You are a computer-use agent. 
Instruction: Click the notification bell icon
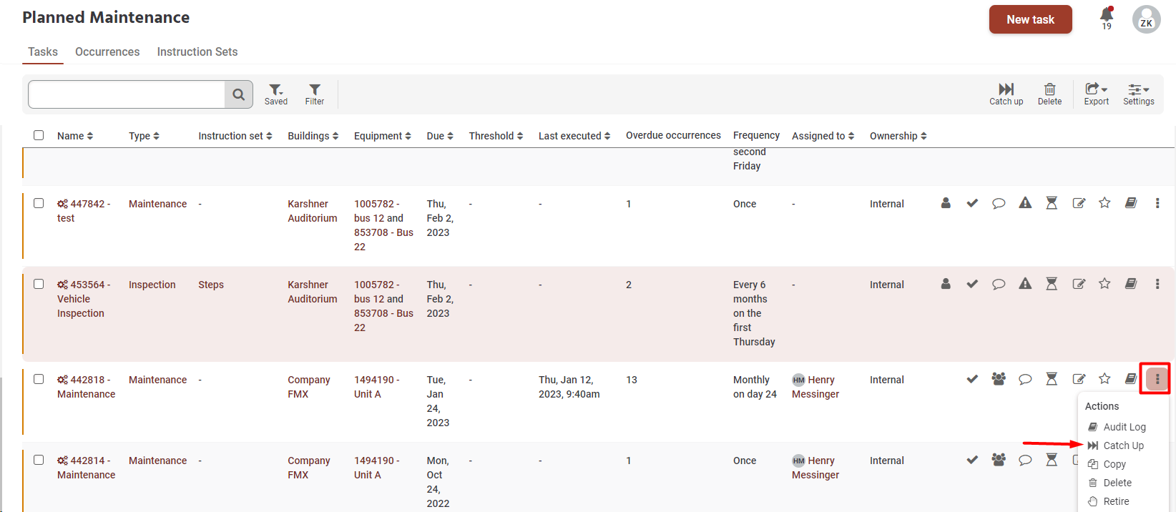(x=1107, y=16)
